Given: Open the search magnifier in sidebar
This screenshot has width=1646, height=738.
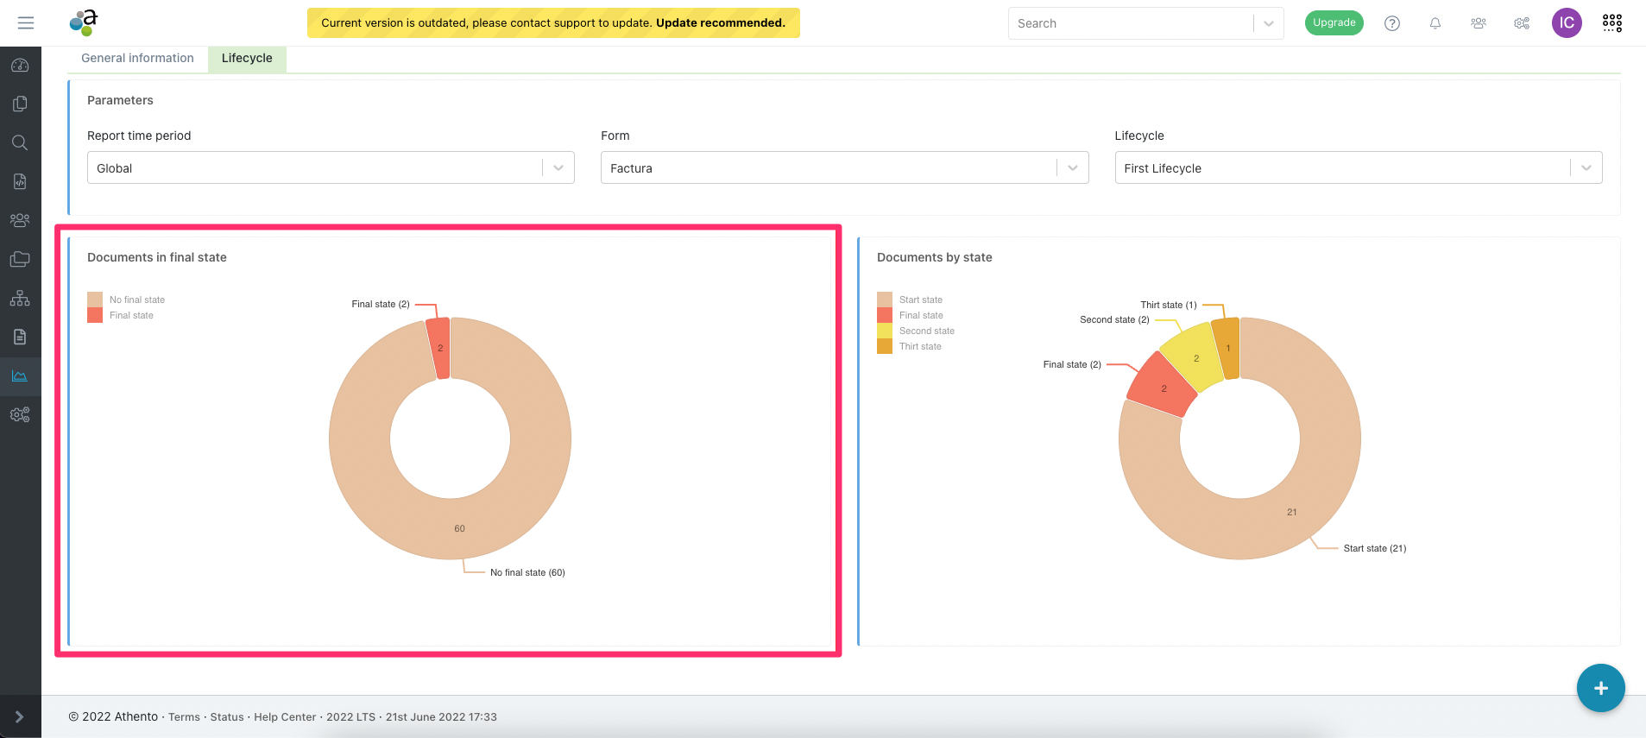Looking at the screenshot, I should (x=20, y=142).
